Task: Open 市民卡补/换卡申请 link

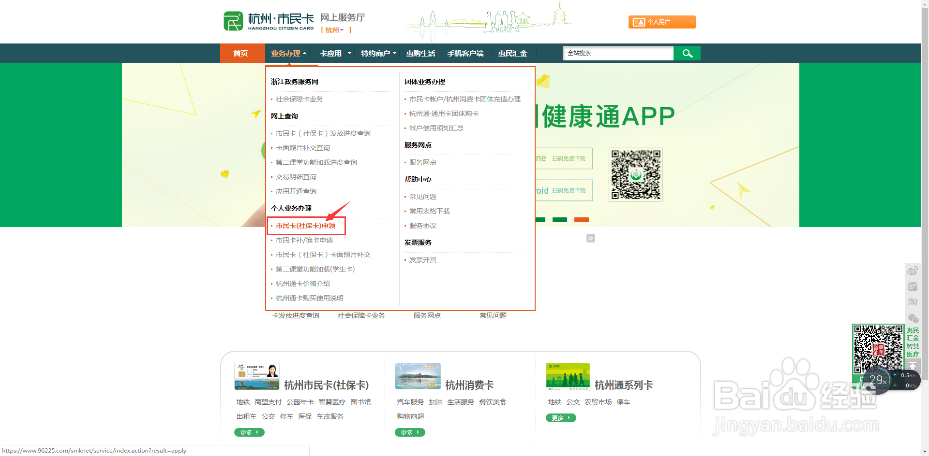Action: 304,240
